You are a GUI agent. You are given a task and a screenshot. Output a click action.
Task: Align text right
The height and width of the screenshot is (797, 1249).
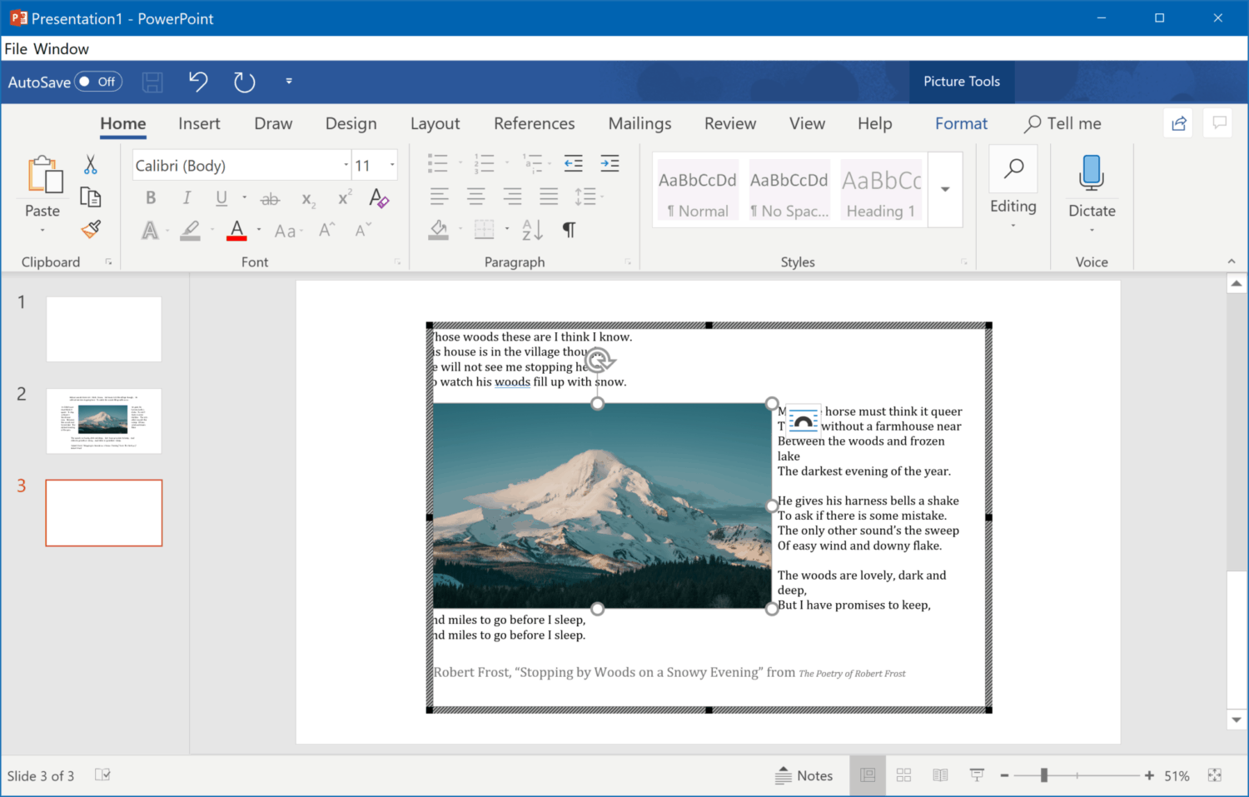[x=512, y=197]
